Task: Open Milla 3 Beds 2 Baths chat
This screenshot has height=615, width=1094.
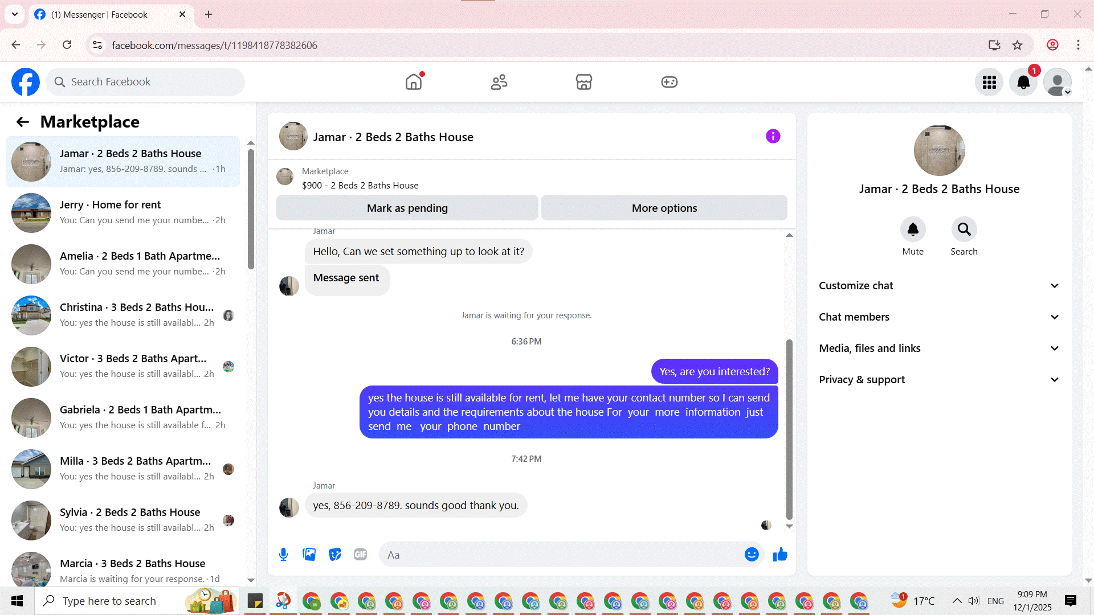Action: 123,469
